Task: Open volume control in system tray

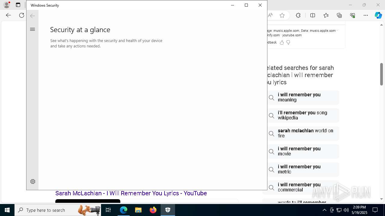Action: [x=346, y=210]
